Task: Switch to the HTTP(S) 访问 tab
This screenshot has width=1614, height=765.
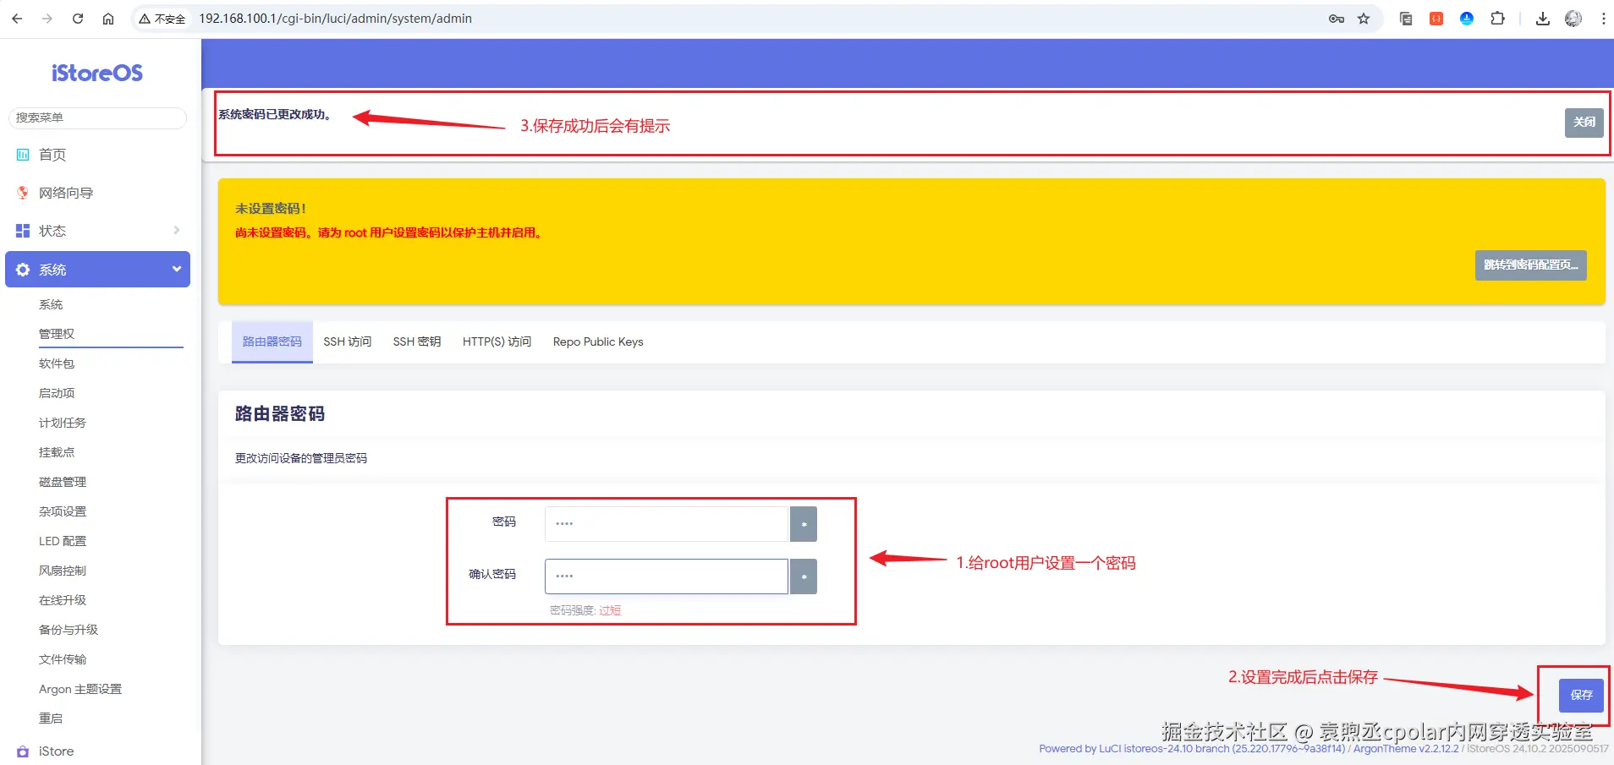Action: pos(497,342)
